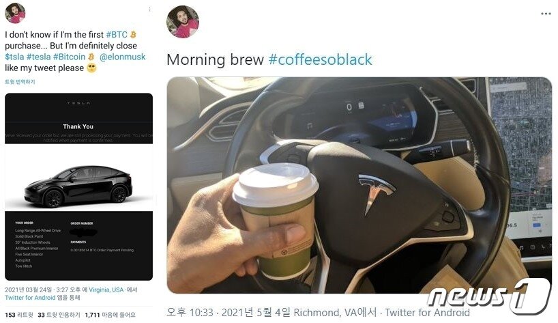Open the coffee cup steering wheel photo
This screenshot has height=323, width=558.
tap(359, 185)
